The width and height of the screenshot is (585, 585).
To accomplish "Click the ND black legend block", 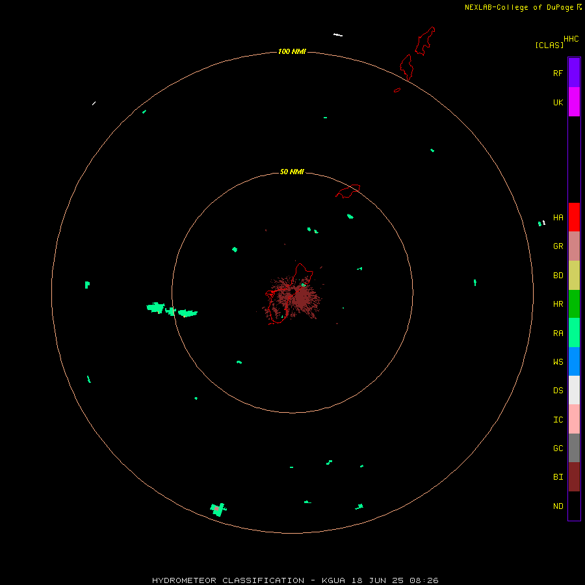I will 574,506.
